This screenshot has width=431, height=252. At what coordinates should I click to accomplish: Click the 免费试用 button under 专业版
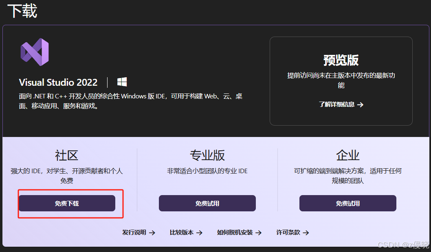pyautogui.click(x=207, y=203)
